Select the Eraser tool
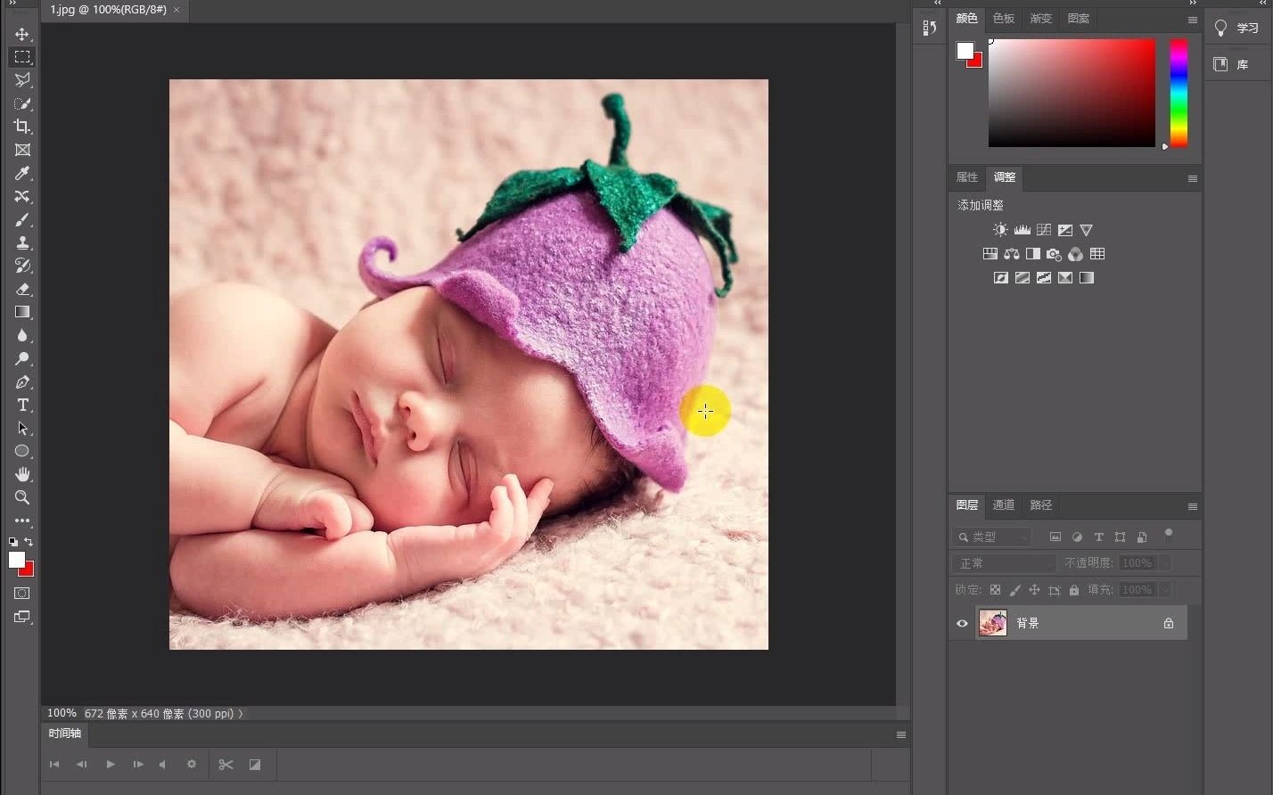Screen dimensions: 1273x795 point(22,289)
